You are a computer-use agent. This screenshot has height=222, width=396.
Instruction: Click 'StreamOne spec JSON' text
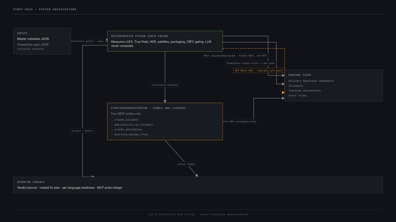[32, 45]
